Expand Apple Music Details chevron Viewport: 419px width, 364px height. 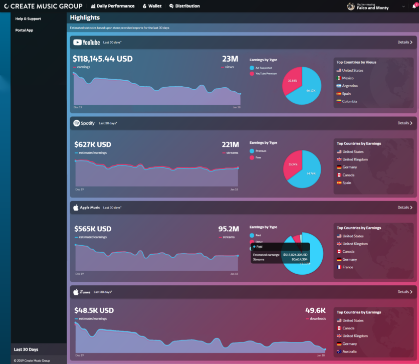point(411,208)
